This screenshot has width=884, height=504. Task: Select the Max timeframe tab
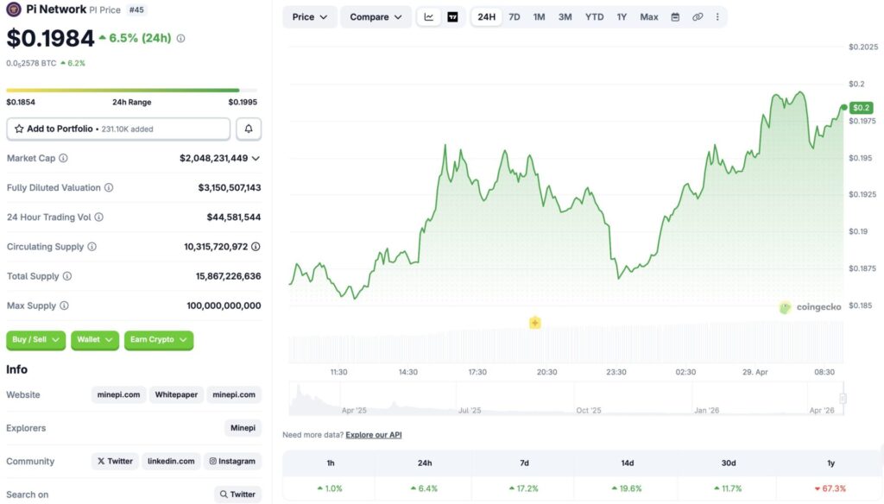coord(648,16)
